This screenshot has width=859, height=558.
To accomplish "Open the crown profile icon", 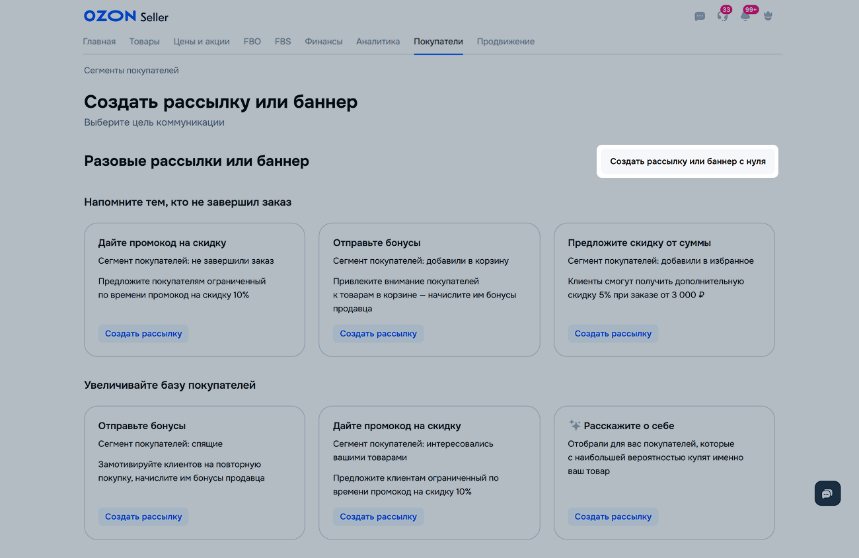I will [x=768, y=17].
